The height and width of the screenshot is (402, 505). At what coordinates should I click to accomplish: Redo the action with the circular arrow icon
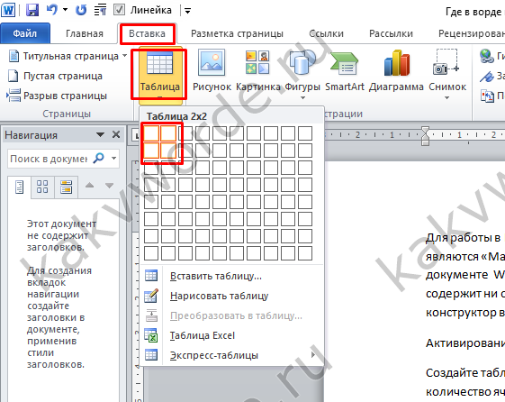[80, 10]
